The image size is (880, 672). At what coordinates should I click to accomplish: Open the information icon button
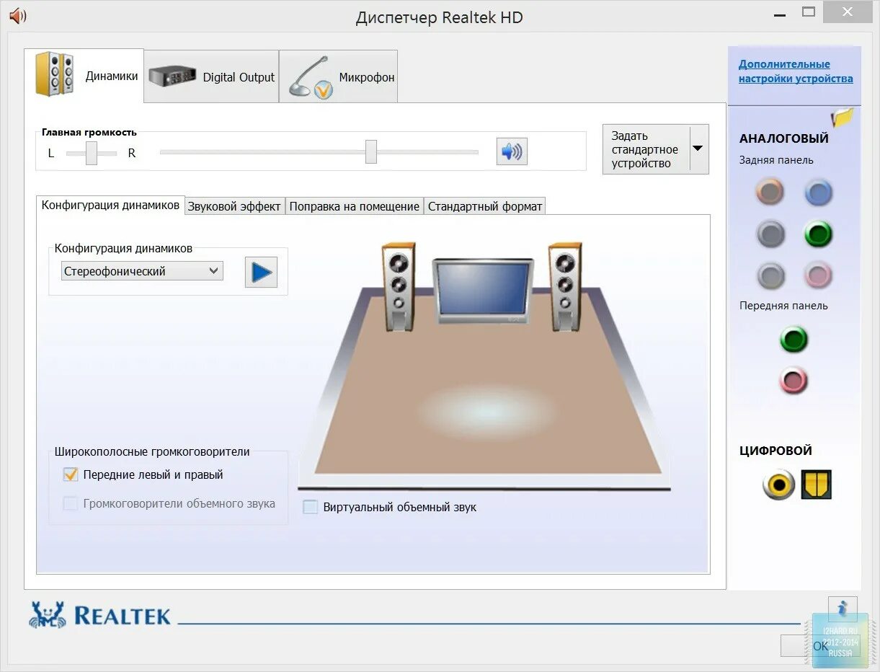point(843,610)
